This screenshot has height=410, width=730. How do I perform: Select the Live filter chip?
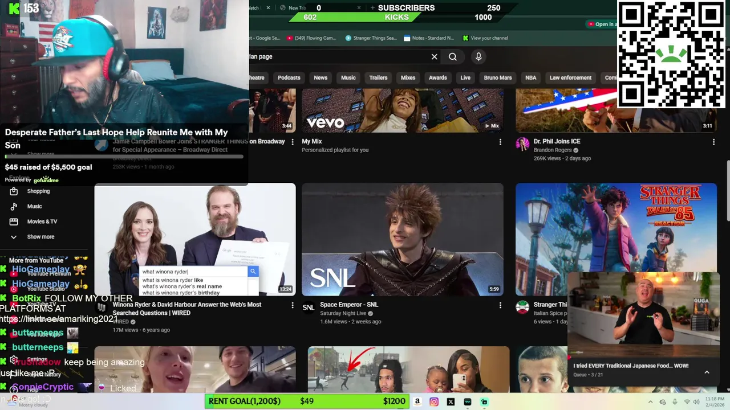tap(465, 77)
